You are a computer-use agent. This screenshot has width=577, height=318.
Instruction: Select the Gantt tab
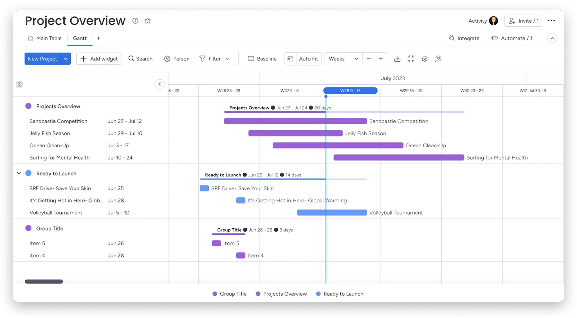click(80, 38)
